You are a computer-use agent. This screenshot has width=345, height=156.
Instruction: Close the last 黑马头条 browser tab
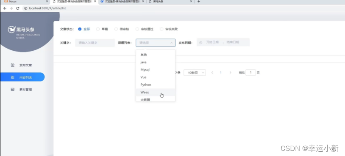[191, 2]
